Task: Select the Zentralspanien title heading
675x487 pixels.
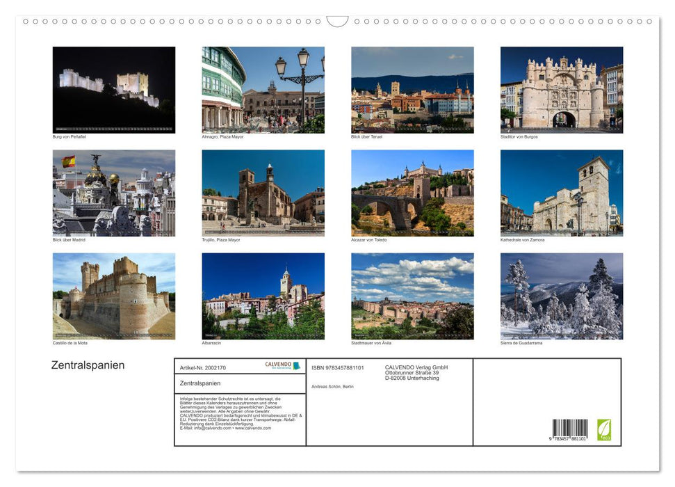Action: pyautogui.click(x=86, y=365)
